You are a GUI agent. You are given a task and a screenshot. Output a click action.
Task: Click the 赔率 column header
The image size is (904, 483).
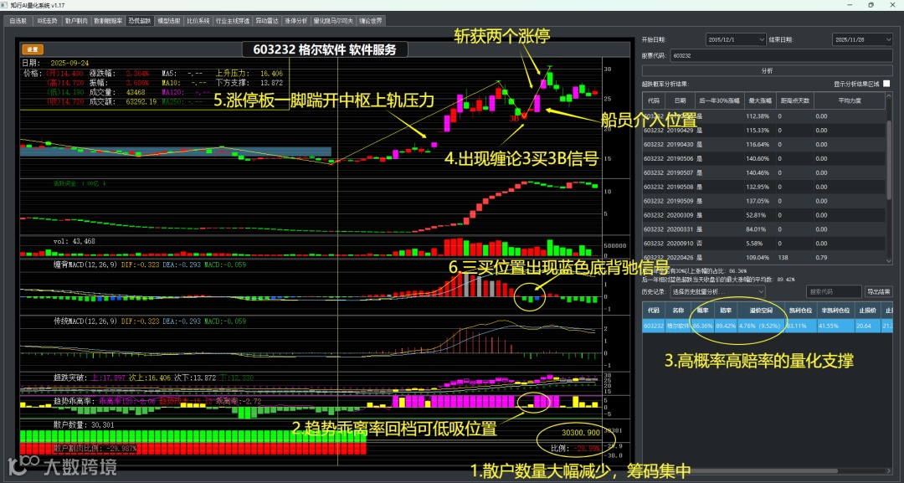pos(725,310)
